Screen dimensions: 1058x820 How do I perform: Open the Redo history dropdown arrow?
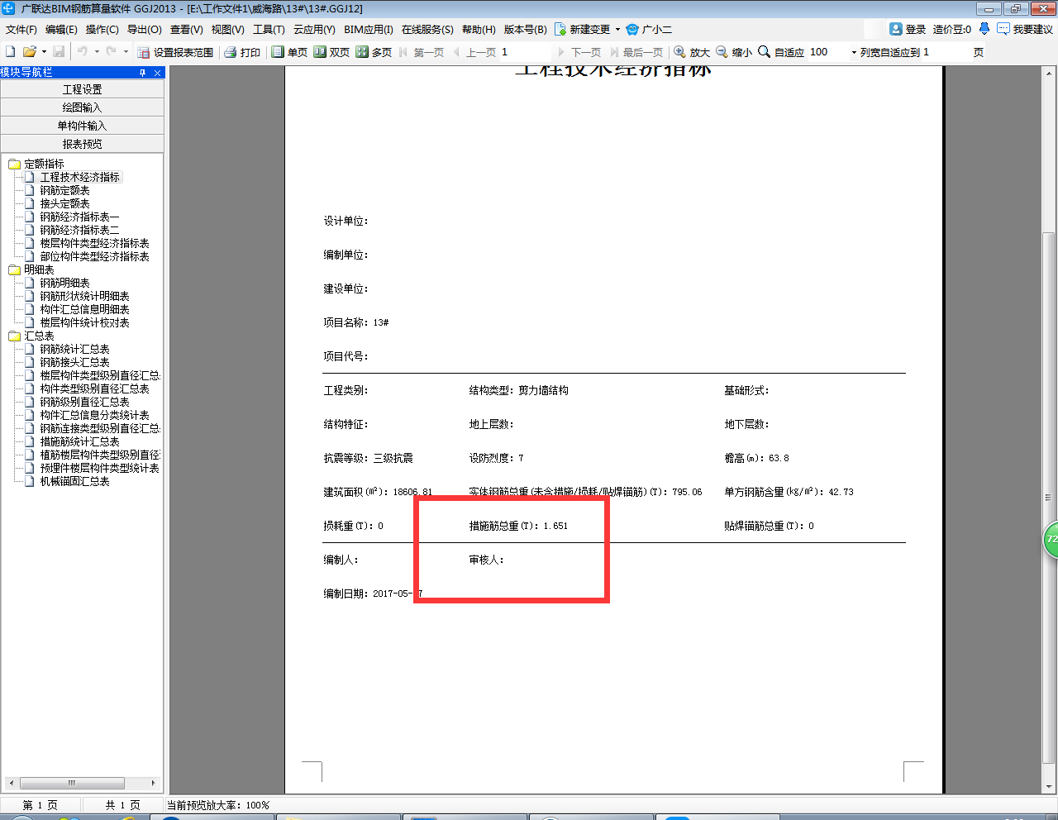pyautogui.click(x=126, y=52)
